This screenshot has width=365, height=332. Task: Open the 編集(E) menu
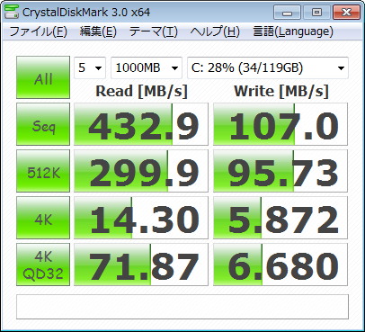pyautogui.click(x=98, y=31)
